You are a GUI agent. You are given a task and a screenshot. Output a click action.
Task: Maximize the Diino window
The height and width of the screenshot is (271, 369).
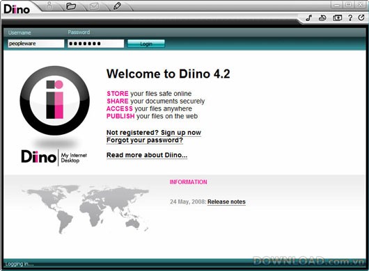click(x=349, y=5)
